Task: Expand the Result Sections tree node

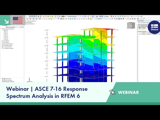Action: coord(1,47)
